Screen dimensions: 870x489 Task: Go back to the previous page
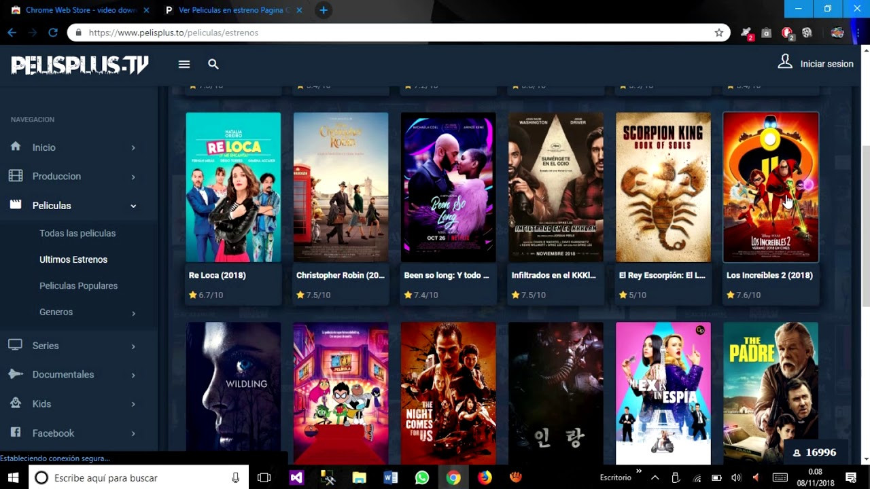click(x=12, y=33)
